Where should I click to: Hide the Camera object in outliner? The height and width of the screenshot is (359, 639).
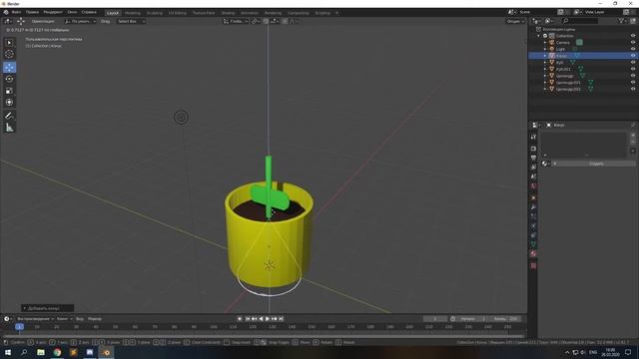coord(633,42)
